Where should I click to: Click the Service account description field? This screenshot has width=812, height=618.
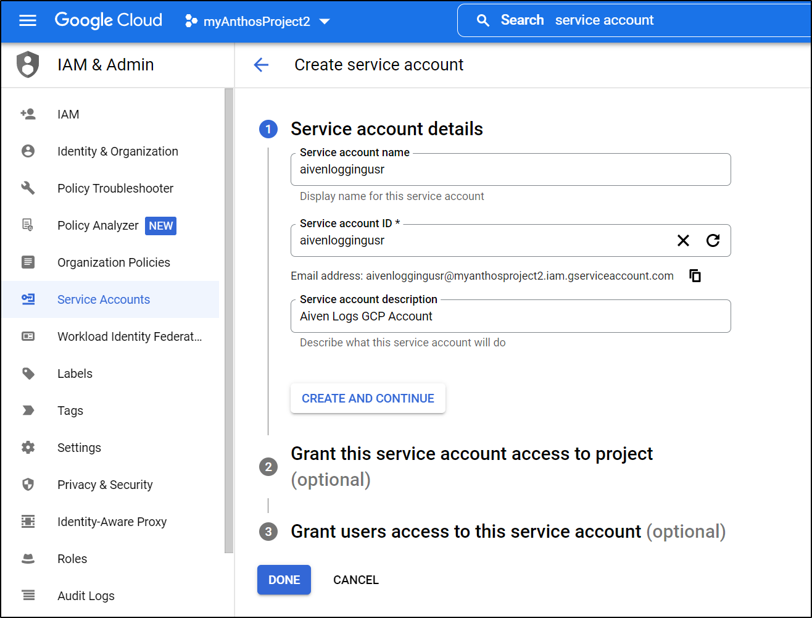coord(510,316)
